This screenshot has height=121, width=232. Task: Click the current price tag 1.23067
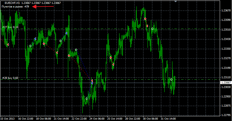tap(226, 83)
